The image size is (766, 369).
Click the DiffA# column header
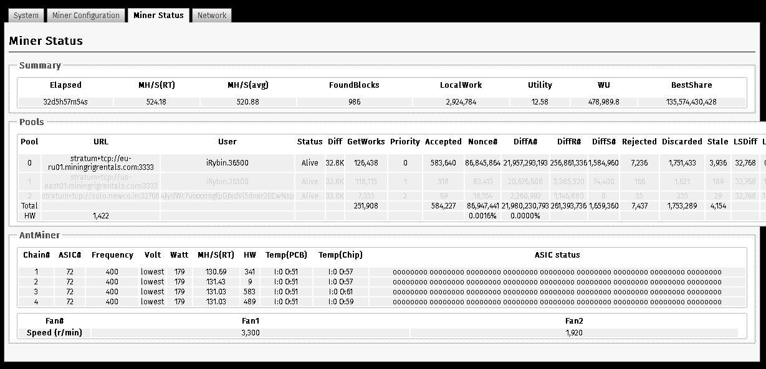tap(525, 142)
